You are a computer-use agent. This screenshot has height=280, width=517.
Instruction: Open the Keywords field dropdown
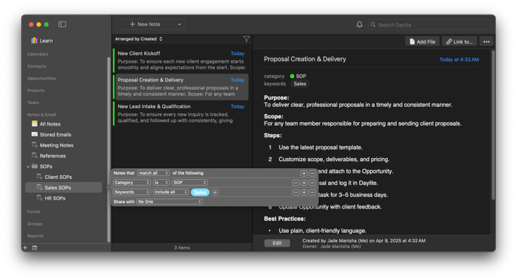click(131, 192)
